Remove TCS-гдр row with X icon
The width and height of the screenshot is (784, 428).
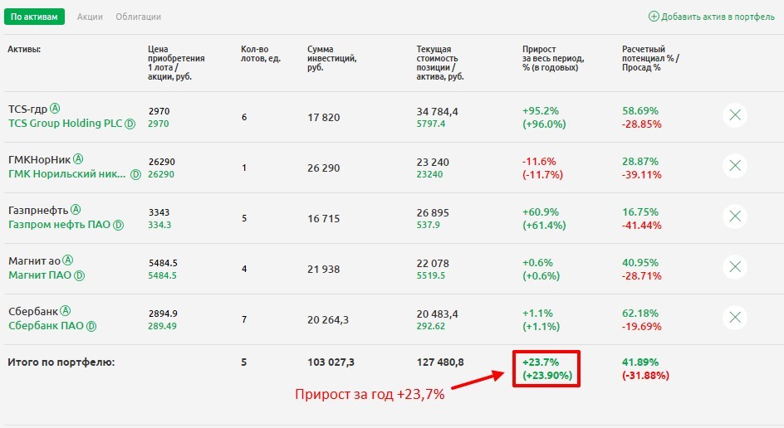(x=734, y=116)
